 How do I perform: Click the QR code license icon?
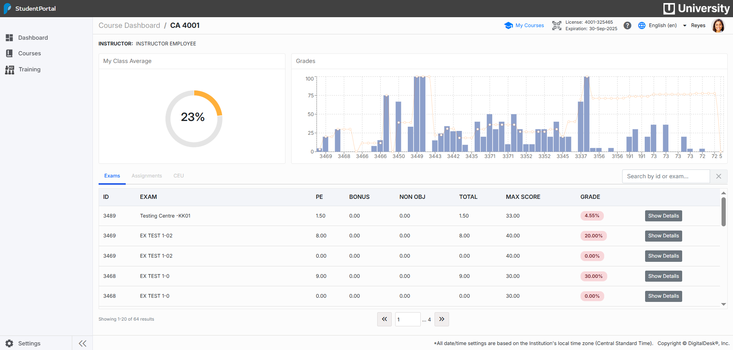pos(556,26)
